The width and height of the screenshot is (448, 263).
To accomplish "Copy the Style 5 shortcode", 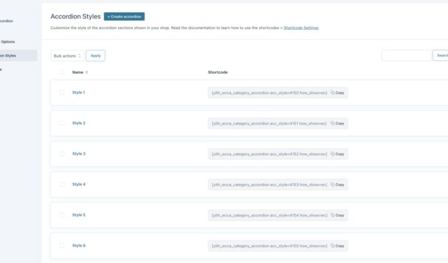I will coord(337,215).
